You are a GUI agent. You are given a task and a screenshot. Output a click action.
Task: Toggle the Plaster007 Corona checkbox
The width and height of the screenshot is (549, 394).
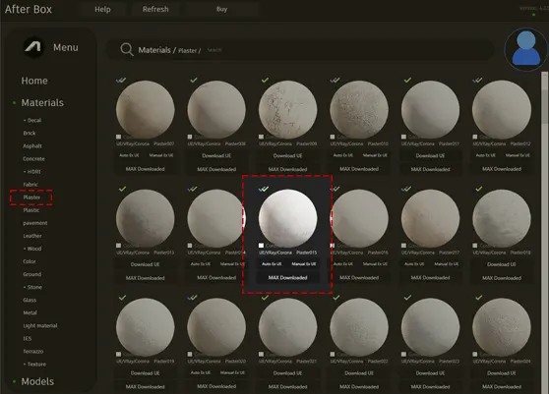click(119, 137)
